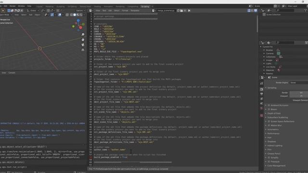Open Texture properties tab icon
308x173 pixels.
(x=261, y=115)
